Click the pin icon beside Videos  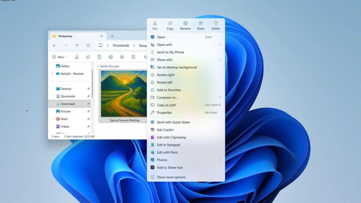[88, 127]
